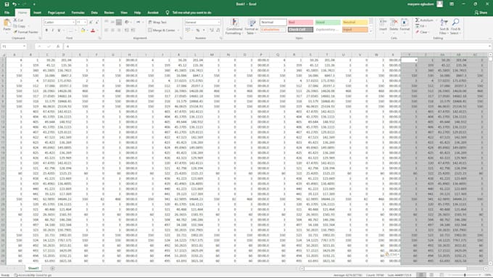The width and height of the screenshot is (493, 278).
Task: Toggle Underline formatting
Action: 59,30
